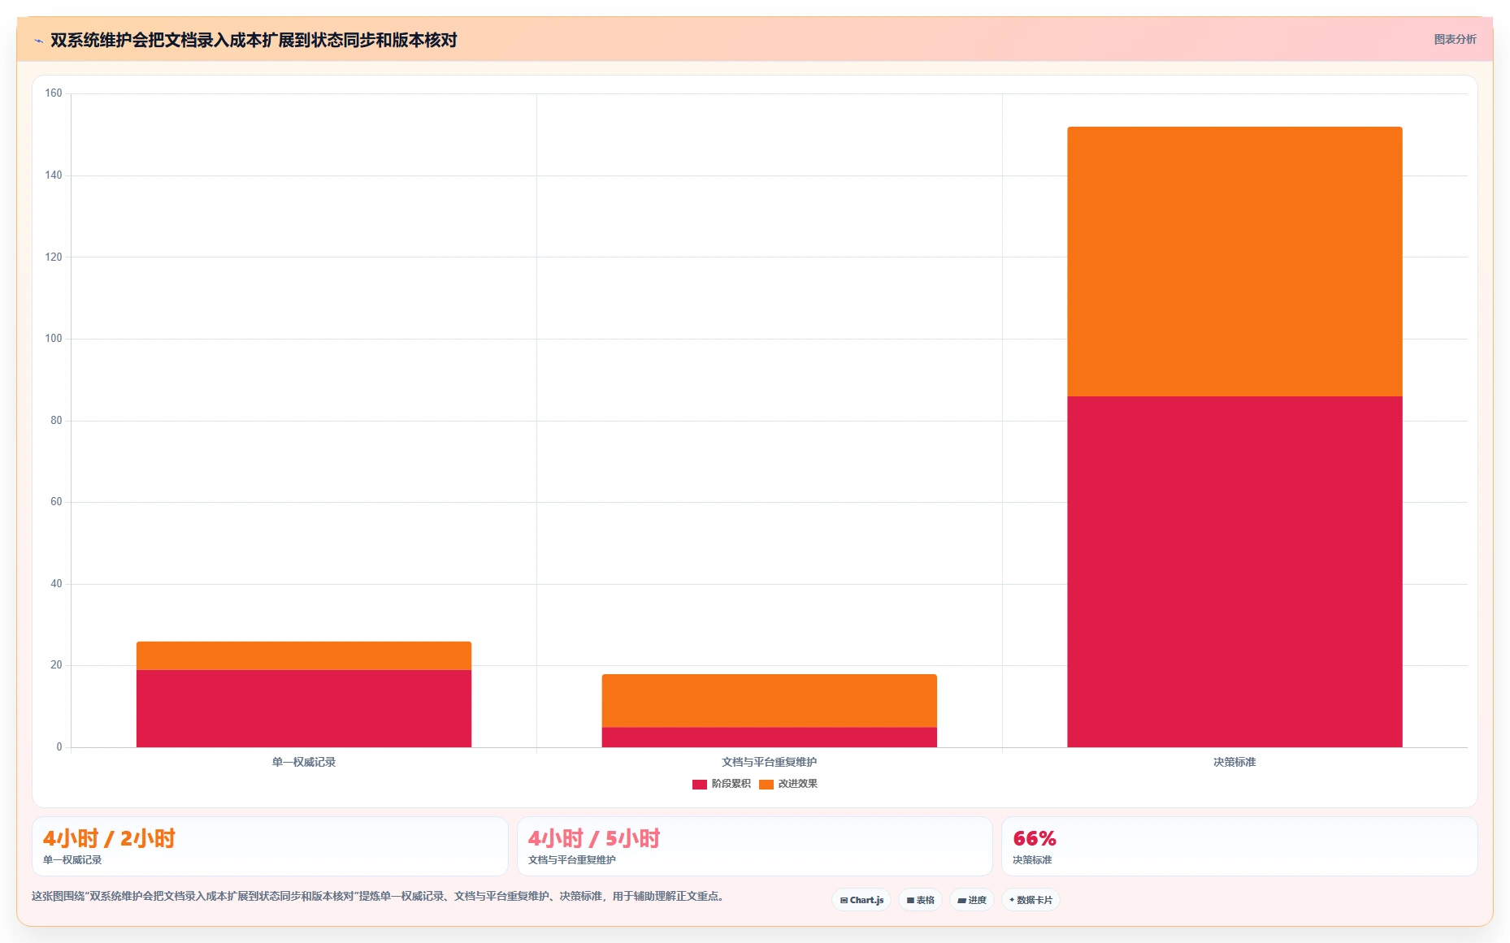Click the orange bar segment for 决策标准
This screenshot has width=1510, height=943.
[x=1234, y=262]
